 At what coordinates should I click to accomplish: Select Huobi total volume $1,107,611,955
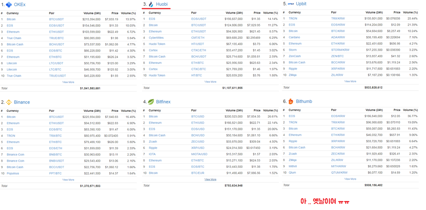pos(232,88)
